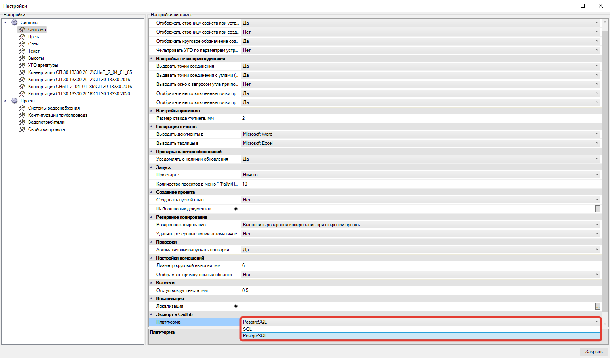Collapse the Генерация отчетов section

152,127
